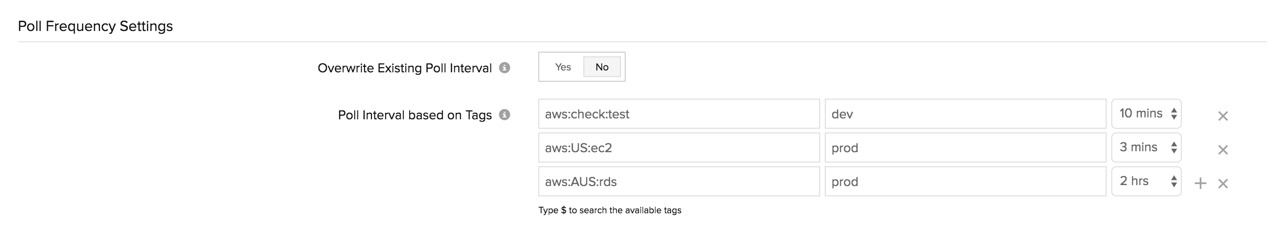
Task: Focus the dev tag value field
Action: click(x=965, y=114)
